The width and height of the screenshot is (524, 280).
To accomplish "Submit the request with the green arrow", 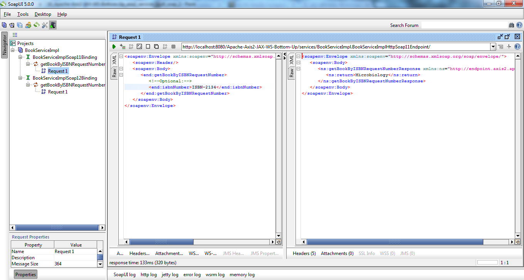I will tap(114, 46).
